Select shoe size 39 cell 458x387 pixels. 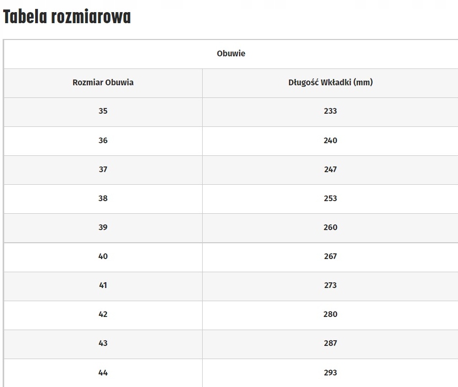(103, 227)
